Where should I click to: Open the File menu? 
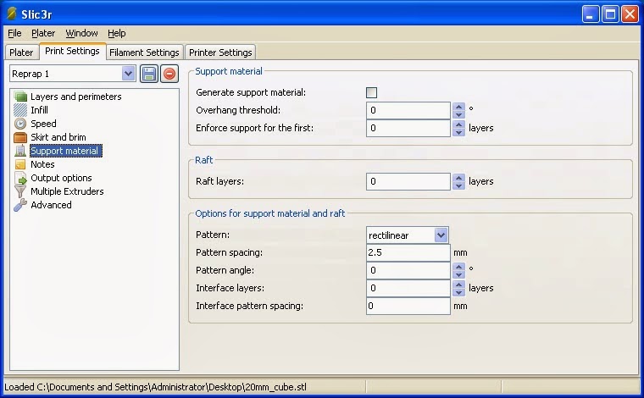pyautogui.click(x=14, y=33)
